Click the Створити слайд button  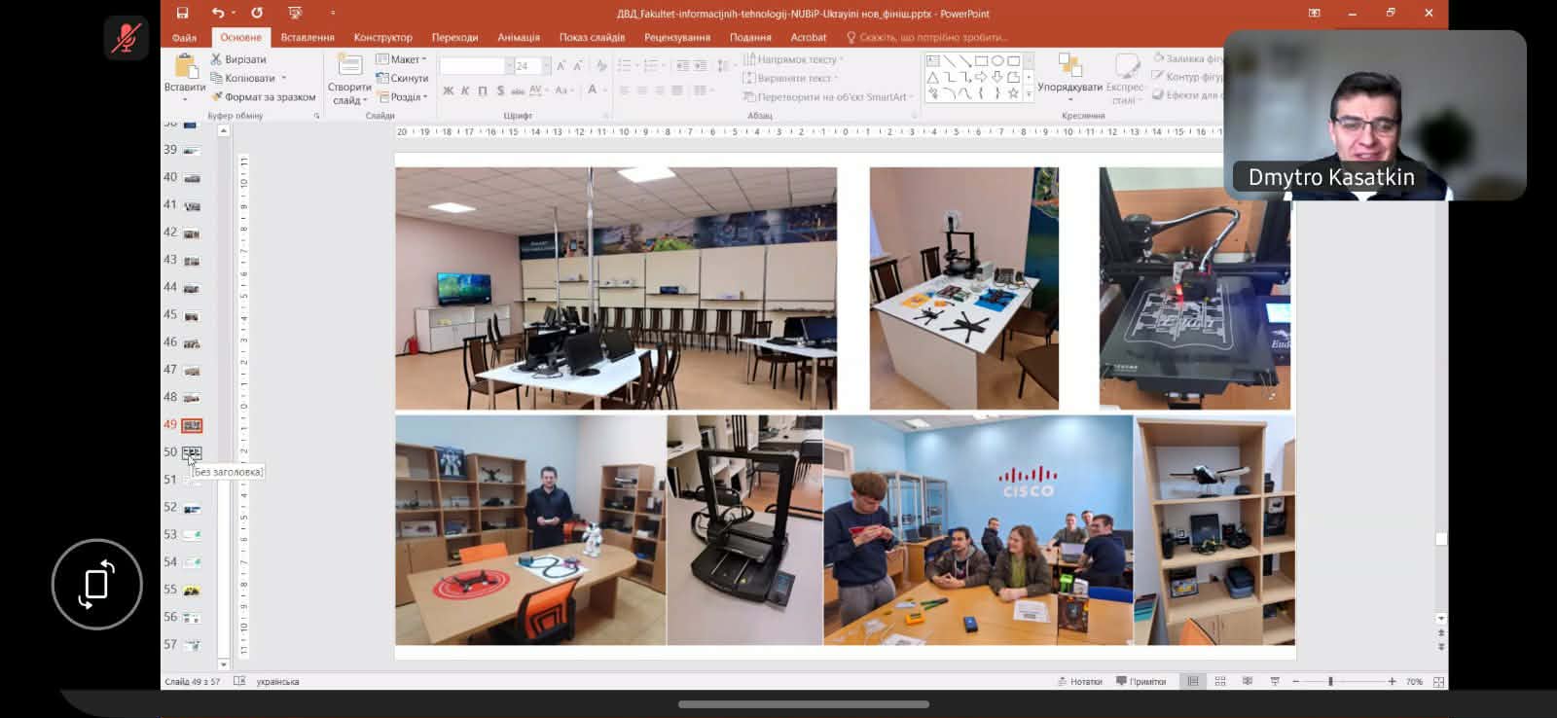point(348,78)
